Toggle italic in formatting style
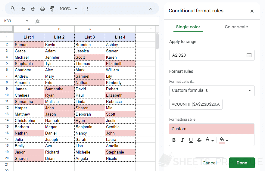 tap(182, 140)
